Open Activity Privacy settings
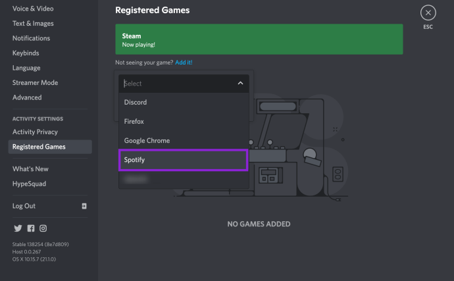Image resolution: width=454 pixels, height=281 pixels. (x=35, y=132)
